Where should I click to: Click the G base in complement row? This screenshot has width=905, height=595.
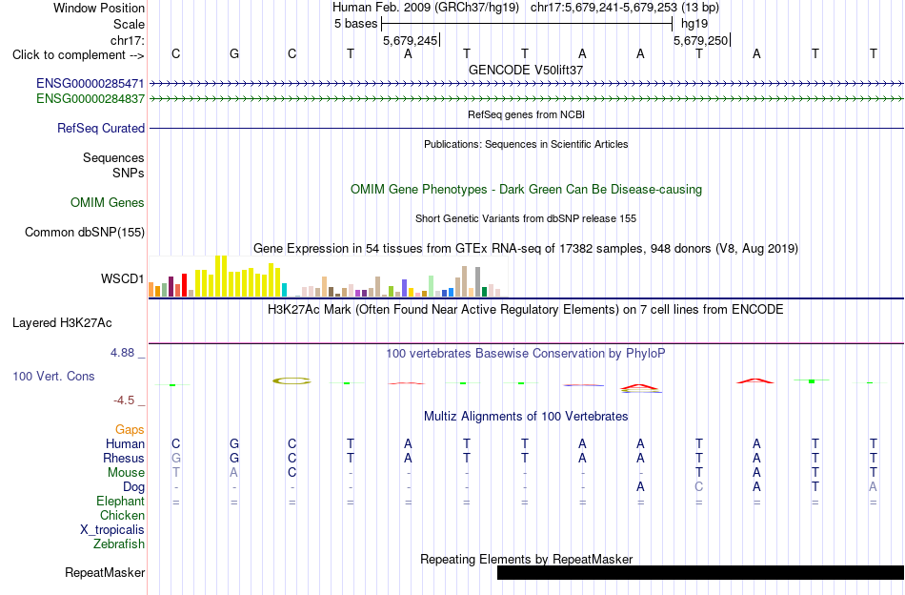tap(233, 53)
